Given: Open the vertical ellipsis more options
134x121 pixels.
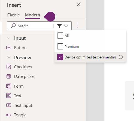Looking at the screenshot, I should (x=78, y=26).
